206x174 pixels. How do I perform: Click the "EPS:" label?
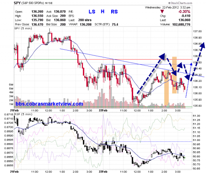71,16
